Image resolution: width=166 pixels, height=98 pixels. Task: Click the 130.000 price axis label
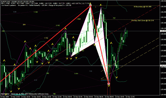163,39
